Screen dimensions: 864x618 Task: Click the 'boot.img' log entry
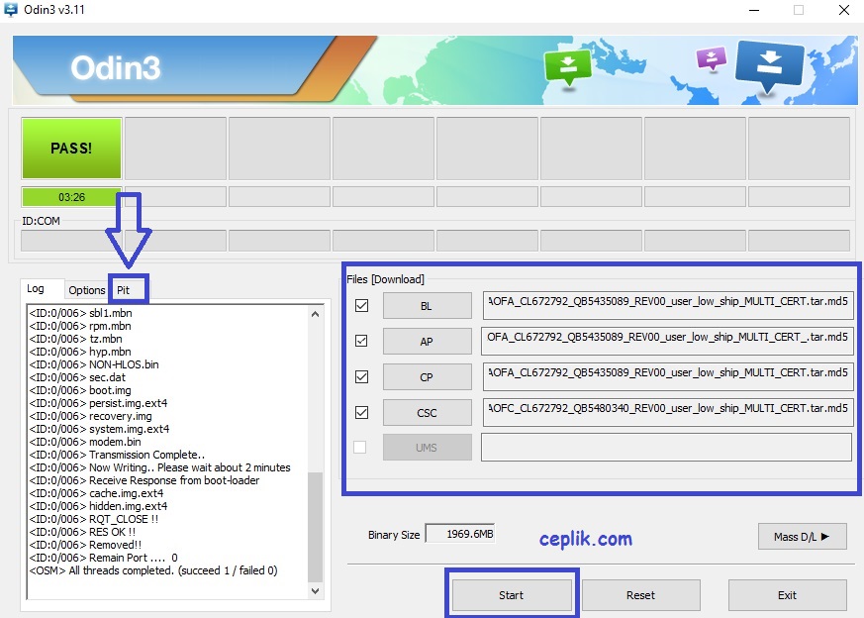[x=80, y=390]
